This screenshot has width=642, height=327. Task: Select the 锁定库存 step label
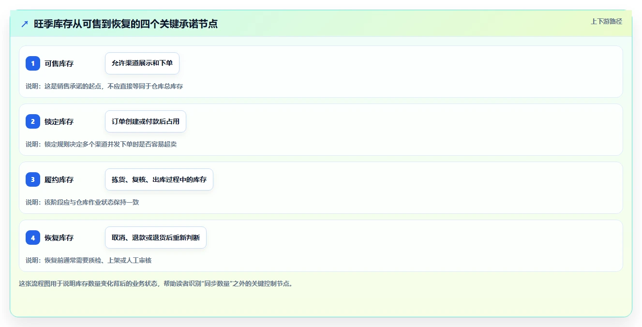pyautogui.click(x=59, y=121)
